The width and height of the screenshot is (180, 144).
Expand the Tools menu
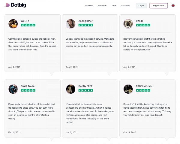tap(114, 6)
